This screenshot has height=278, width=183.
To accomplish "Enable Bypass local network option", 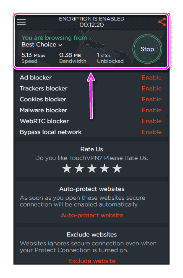I will 152,132.
